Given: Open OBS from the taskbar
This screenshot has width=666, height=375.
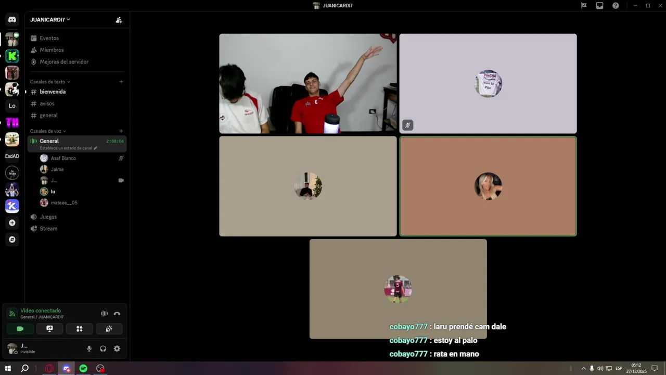Looking at the screenshot, I should tap(100, 368).
